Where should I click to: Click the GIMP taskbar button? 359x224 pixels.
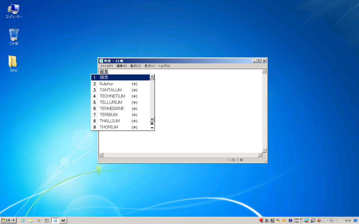coord(63,221)
